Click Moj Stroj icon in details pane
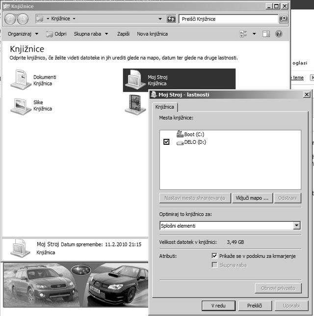 pyautogui.click(x=20, y=249)
